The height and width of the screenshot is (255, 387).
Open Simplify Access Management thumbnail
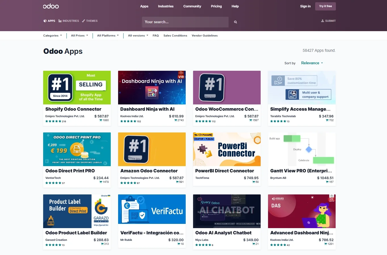click(302, 87)
